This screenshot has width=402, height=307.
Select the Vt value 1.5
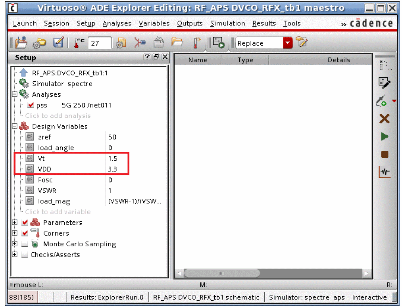pos(113,158)
